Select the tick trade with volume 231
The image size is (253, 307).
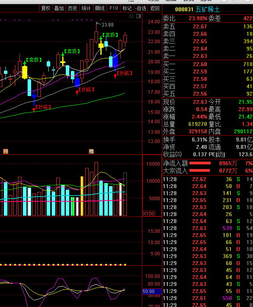click(x=208, y=200)
